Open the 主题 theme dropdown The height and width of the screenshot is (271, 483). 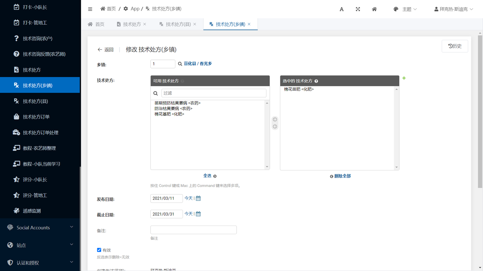[x=405, y=9]
